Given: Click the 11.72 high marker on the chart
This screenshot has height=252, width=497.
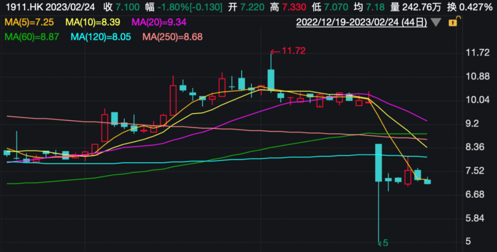Looking at the screenshot, I should [x=288, y=51].
